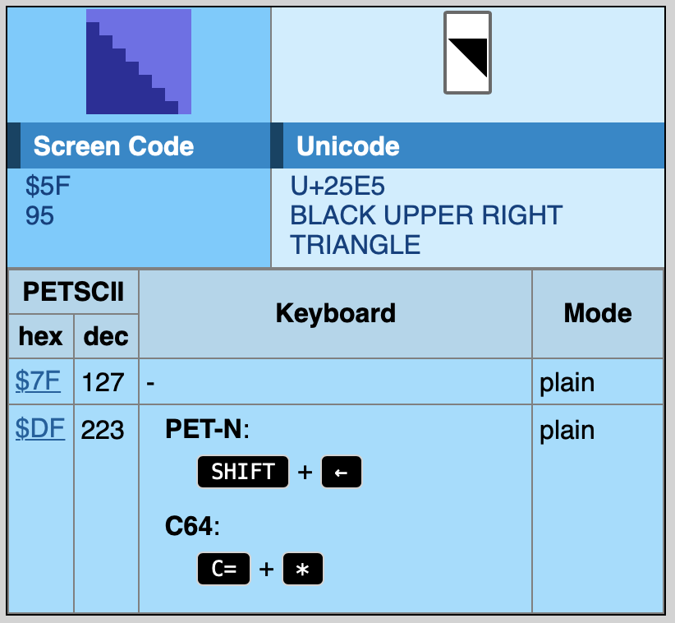Click the Mode column header
675x623 pixels.
click(598, 313)
